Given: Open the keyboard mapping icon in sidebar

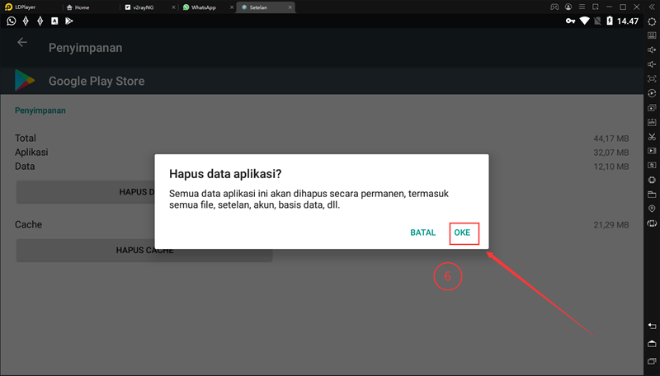Looking at the screenshot, I should point(652,35).
